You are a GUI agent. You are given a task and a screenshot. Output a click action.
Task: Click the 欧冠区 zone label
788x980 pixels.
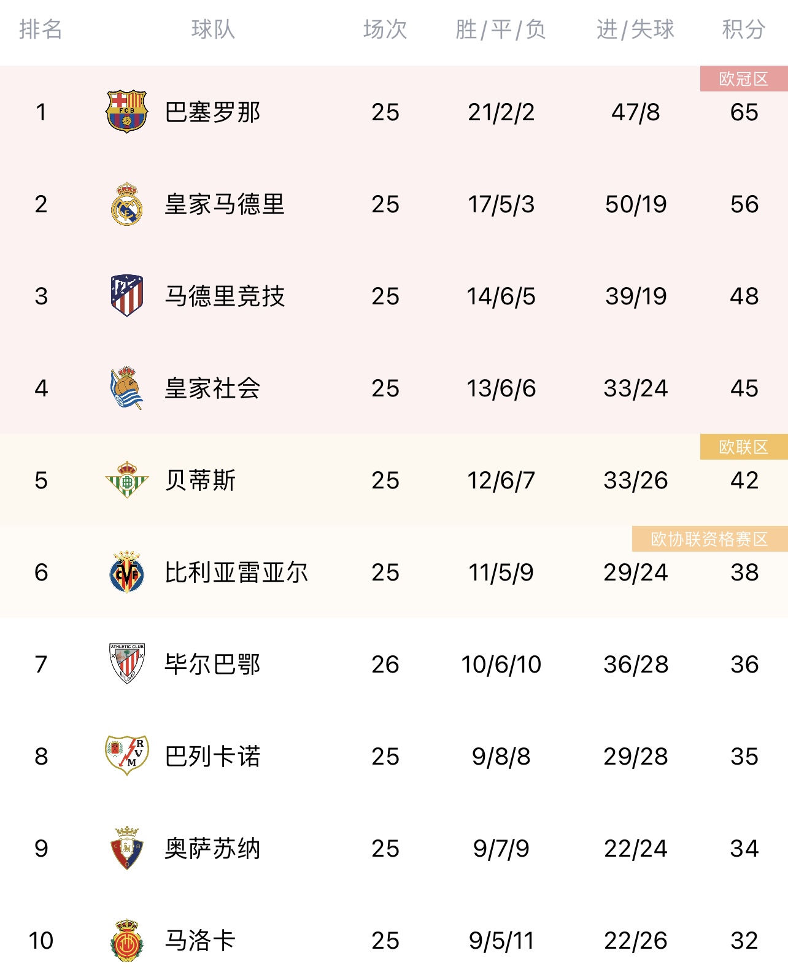744,79
